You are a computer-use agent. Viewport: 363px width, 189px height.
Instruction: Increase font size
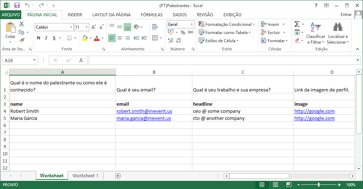(93, 27)
